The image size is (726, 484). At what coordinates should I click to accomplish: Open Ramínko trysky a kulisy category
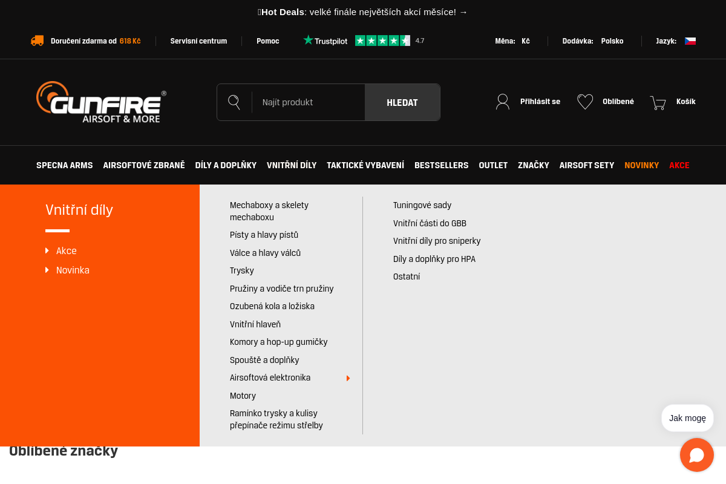[x=276, y=419]
